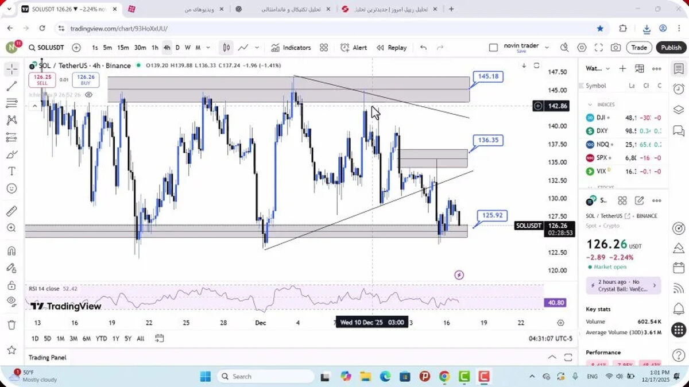The image size is (689, 387).
Task: Enter fullscreen mode
Action: point(598,48)
